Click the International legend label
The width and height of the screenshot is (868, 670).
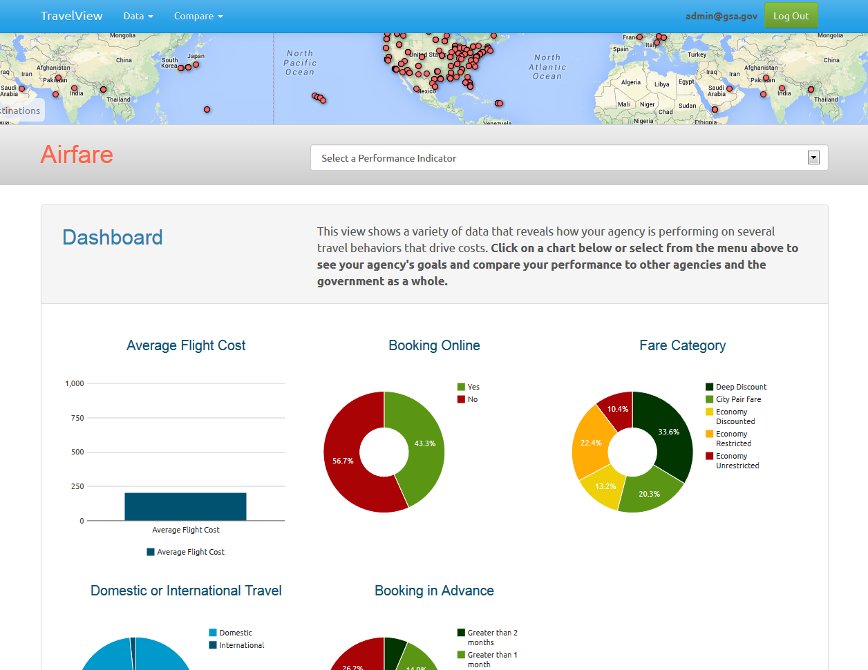pyautogui.click(x=242, y=645)
